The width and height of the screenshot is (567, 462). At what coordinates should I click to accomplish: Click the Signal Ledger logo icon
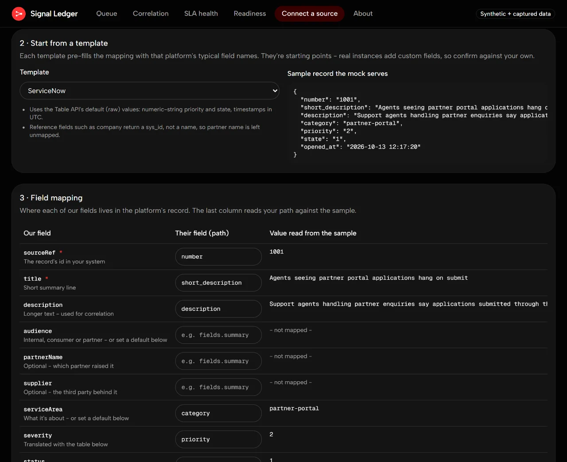(19, 14)
